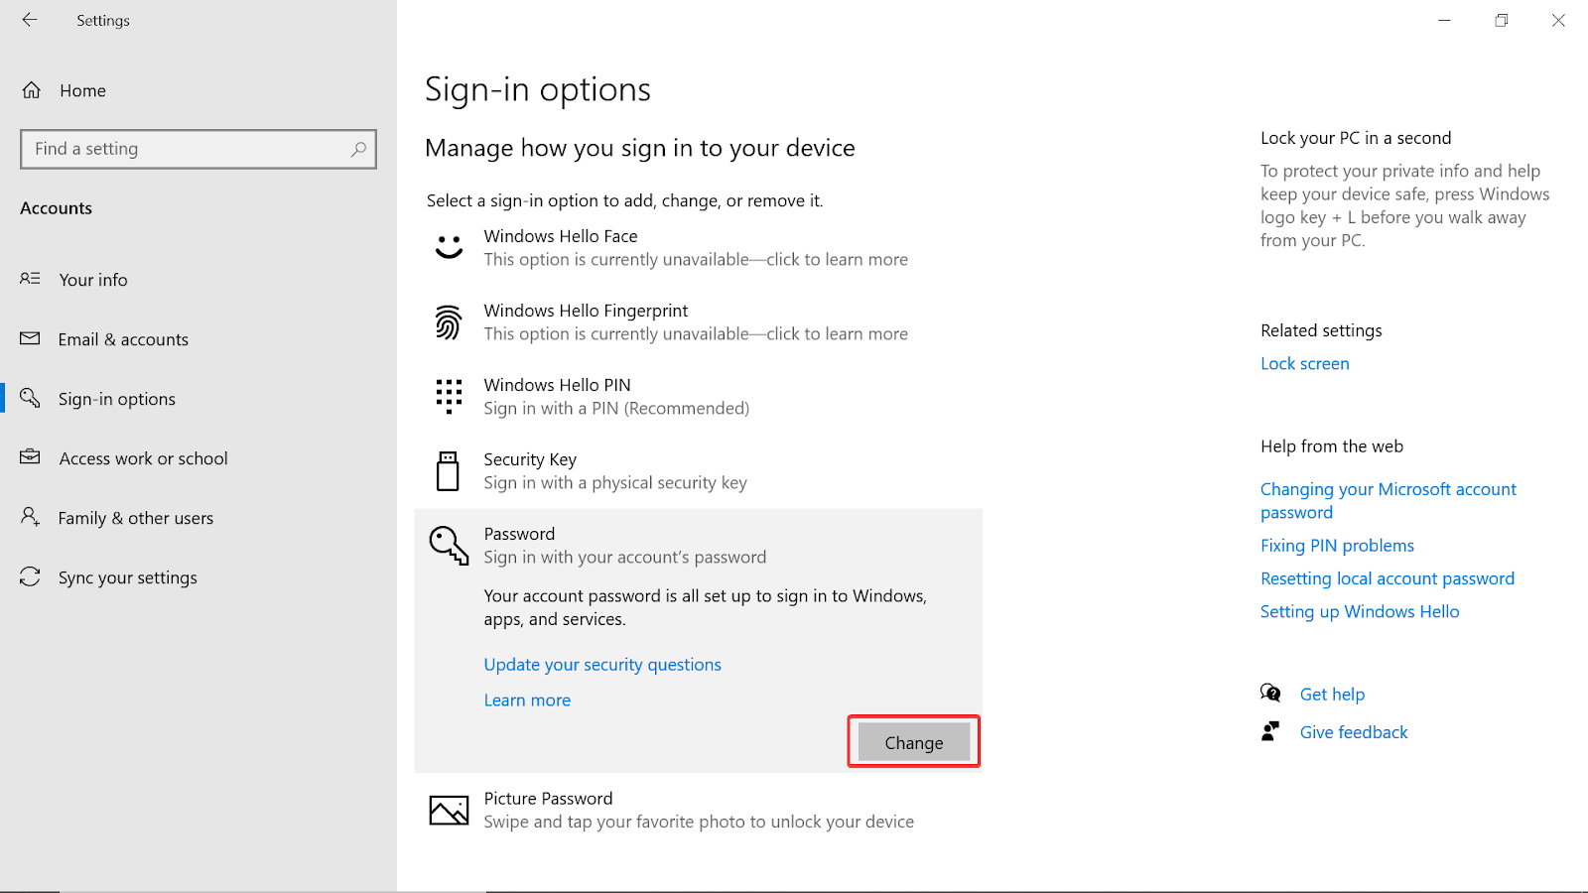The width and height of the screenshot is (1588, 893).
Task: Click the back arrow
Action: pyautogui.click(x=30, y=20)
